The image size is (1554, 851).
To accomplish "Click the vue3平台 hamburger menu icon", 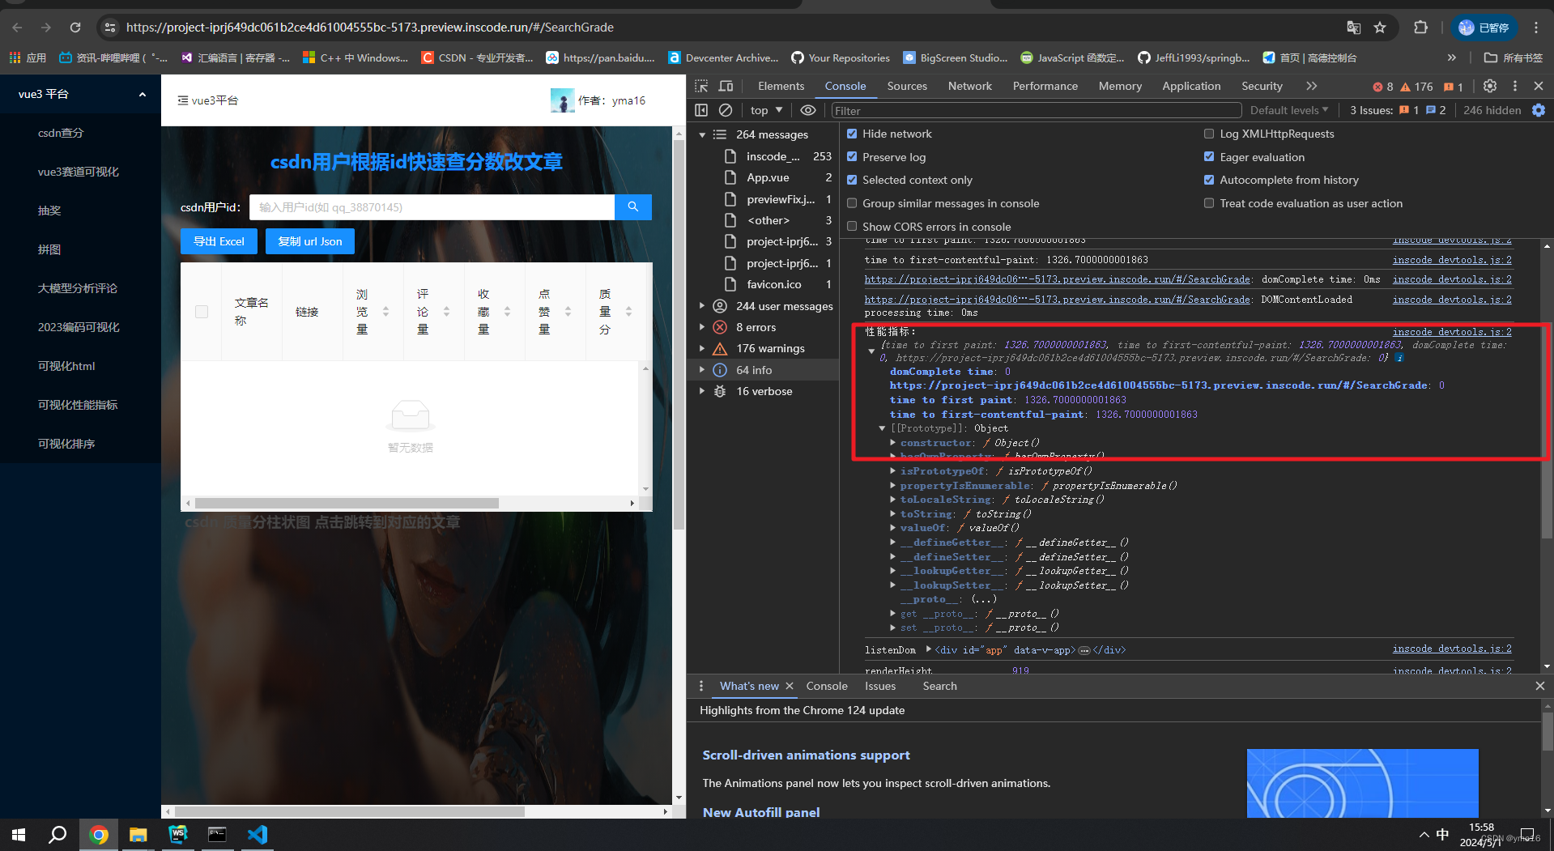I will pyautogui.click(x=183, y=100).
